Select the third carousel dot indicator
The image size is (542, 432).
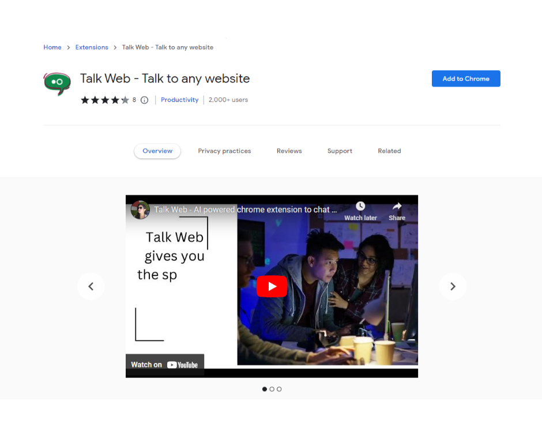click(279, 389)
